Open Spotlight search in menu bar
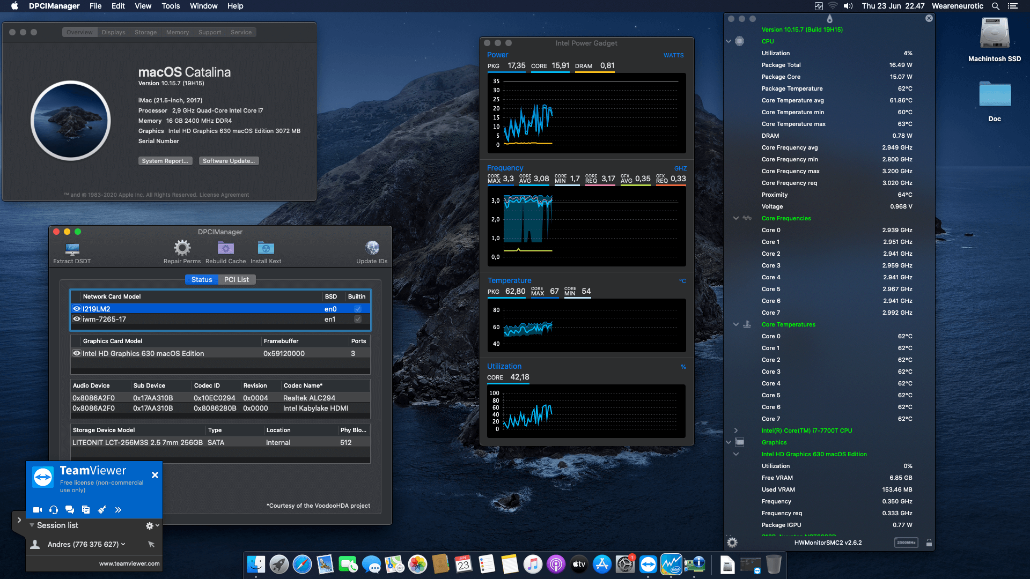Screen dimensions: 1030x579 pyautogui.click(x=996, y=6)
